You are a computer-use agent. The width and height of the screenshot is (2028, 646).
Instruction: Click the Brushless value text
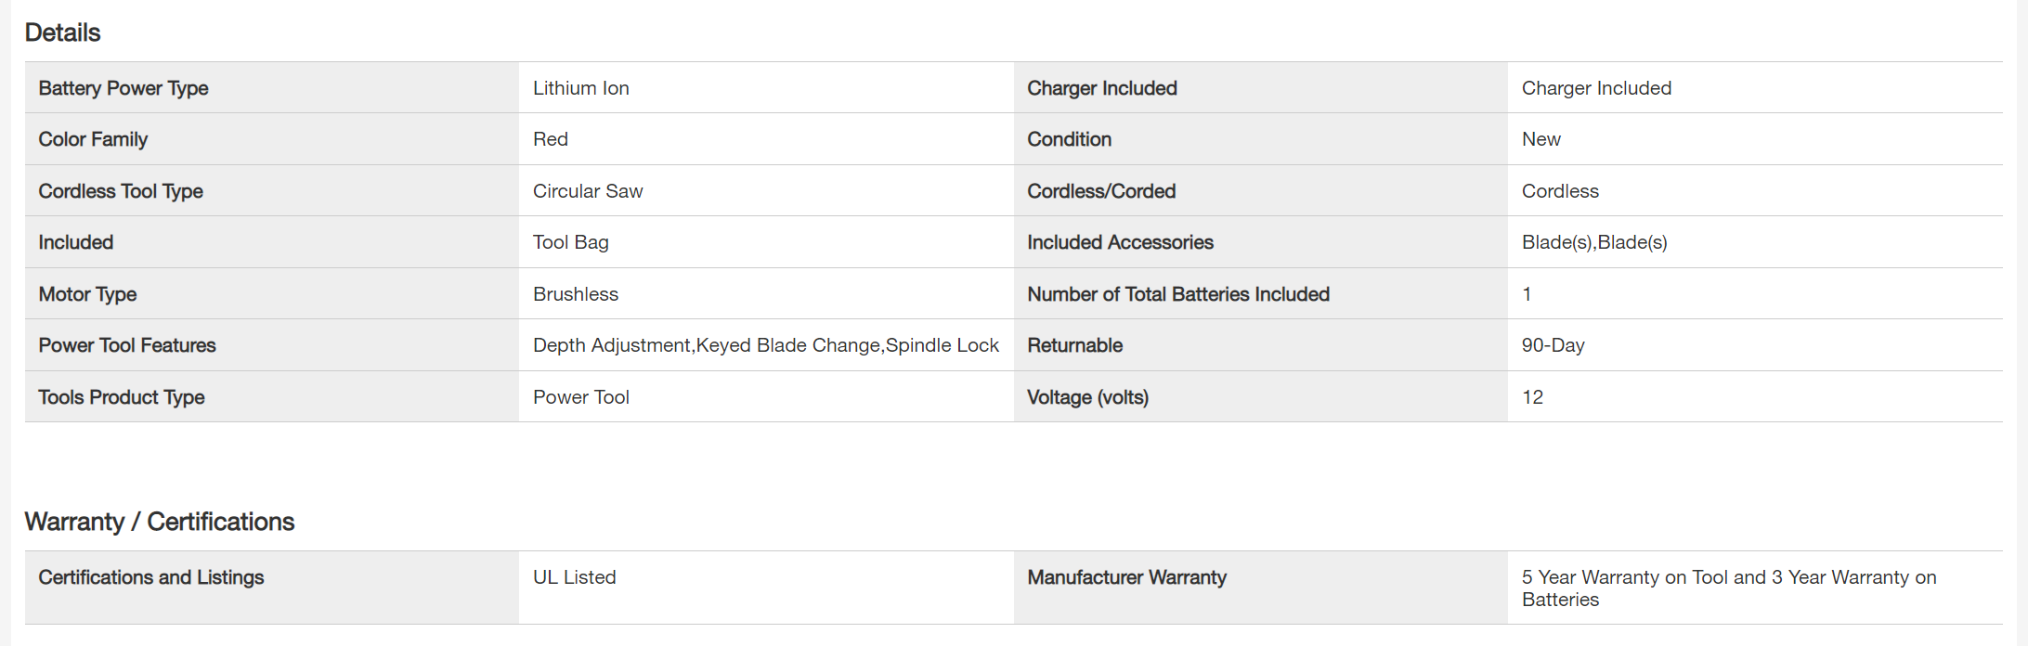(576, 294)
